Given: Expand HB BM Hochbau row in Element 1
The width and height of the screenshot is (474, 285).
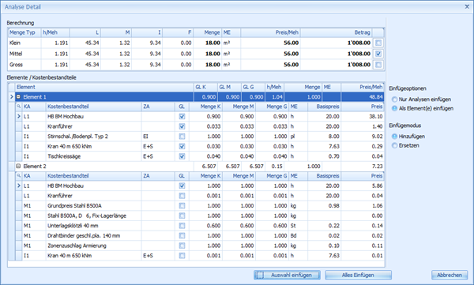Looking at the screenshot, I should coord(18,116).
